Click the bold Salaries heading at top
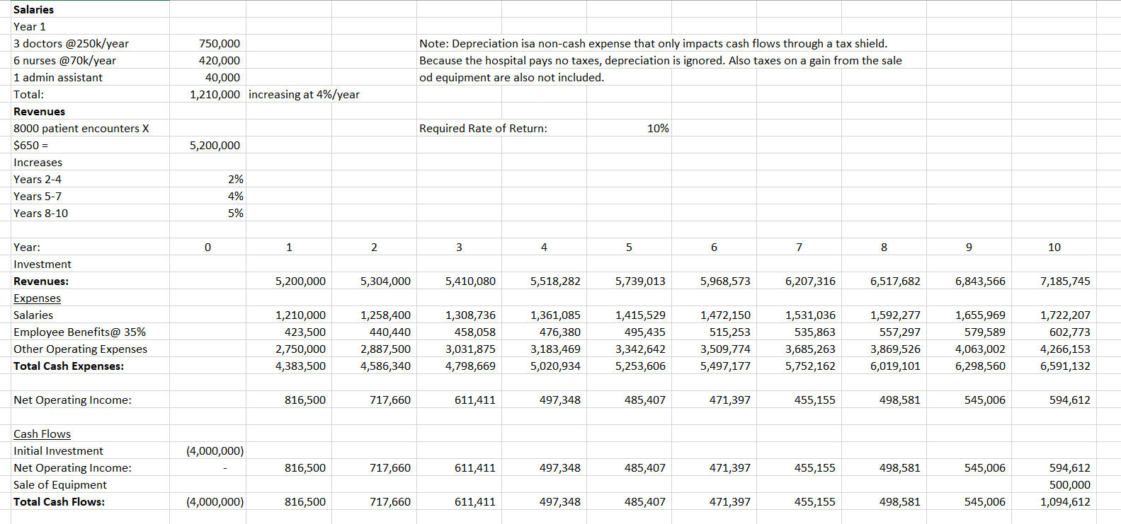 (x=33, y=9)
